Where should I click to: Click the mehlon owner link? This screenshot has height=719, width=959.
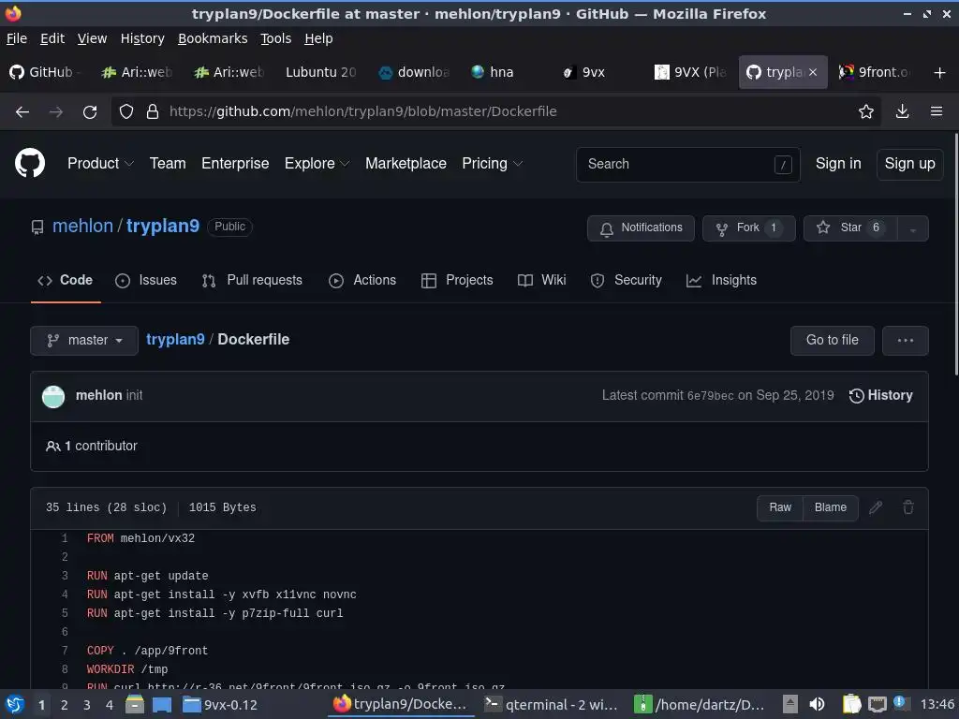click(x=82, y=227)
